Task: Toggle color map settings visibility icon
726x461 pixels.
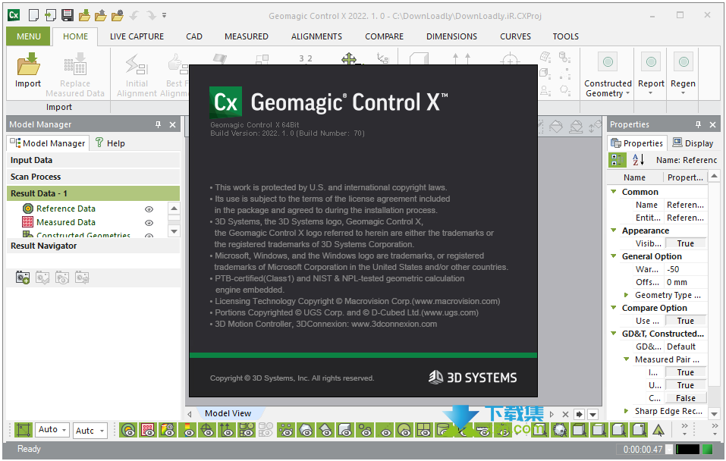Action: (168, 430)
